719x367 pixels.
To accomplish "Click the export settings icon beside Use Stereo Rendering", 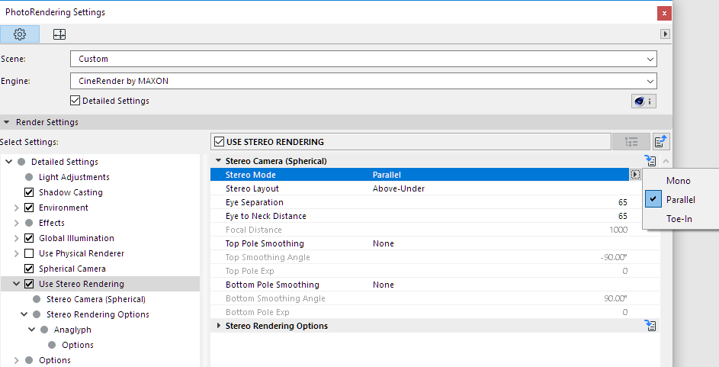I will pyautogui.click(x=661, y=141).
